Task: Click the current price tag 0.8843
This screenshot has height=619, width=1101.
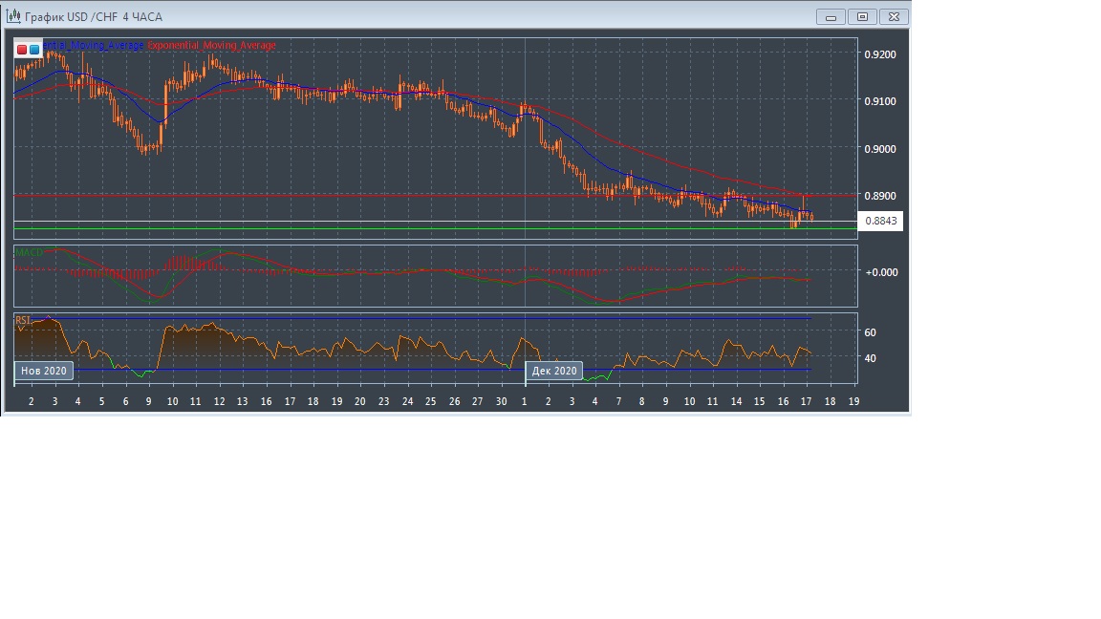Action: click(x=881, y=222)
